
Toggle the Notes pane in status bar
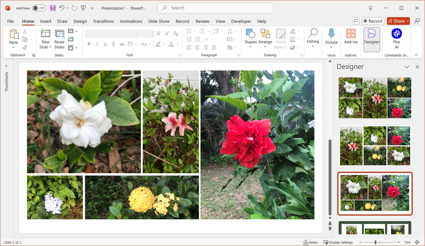(x=311, y=242)
